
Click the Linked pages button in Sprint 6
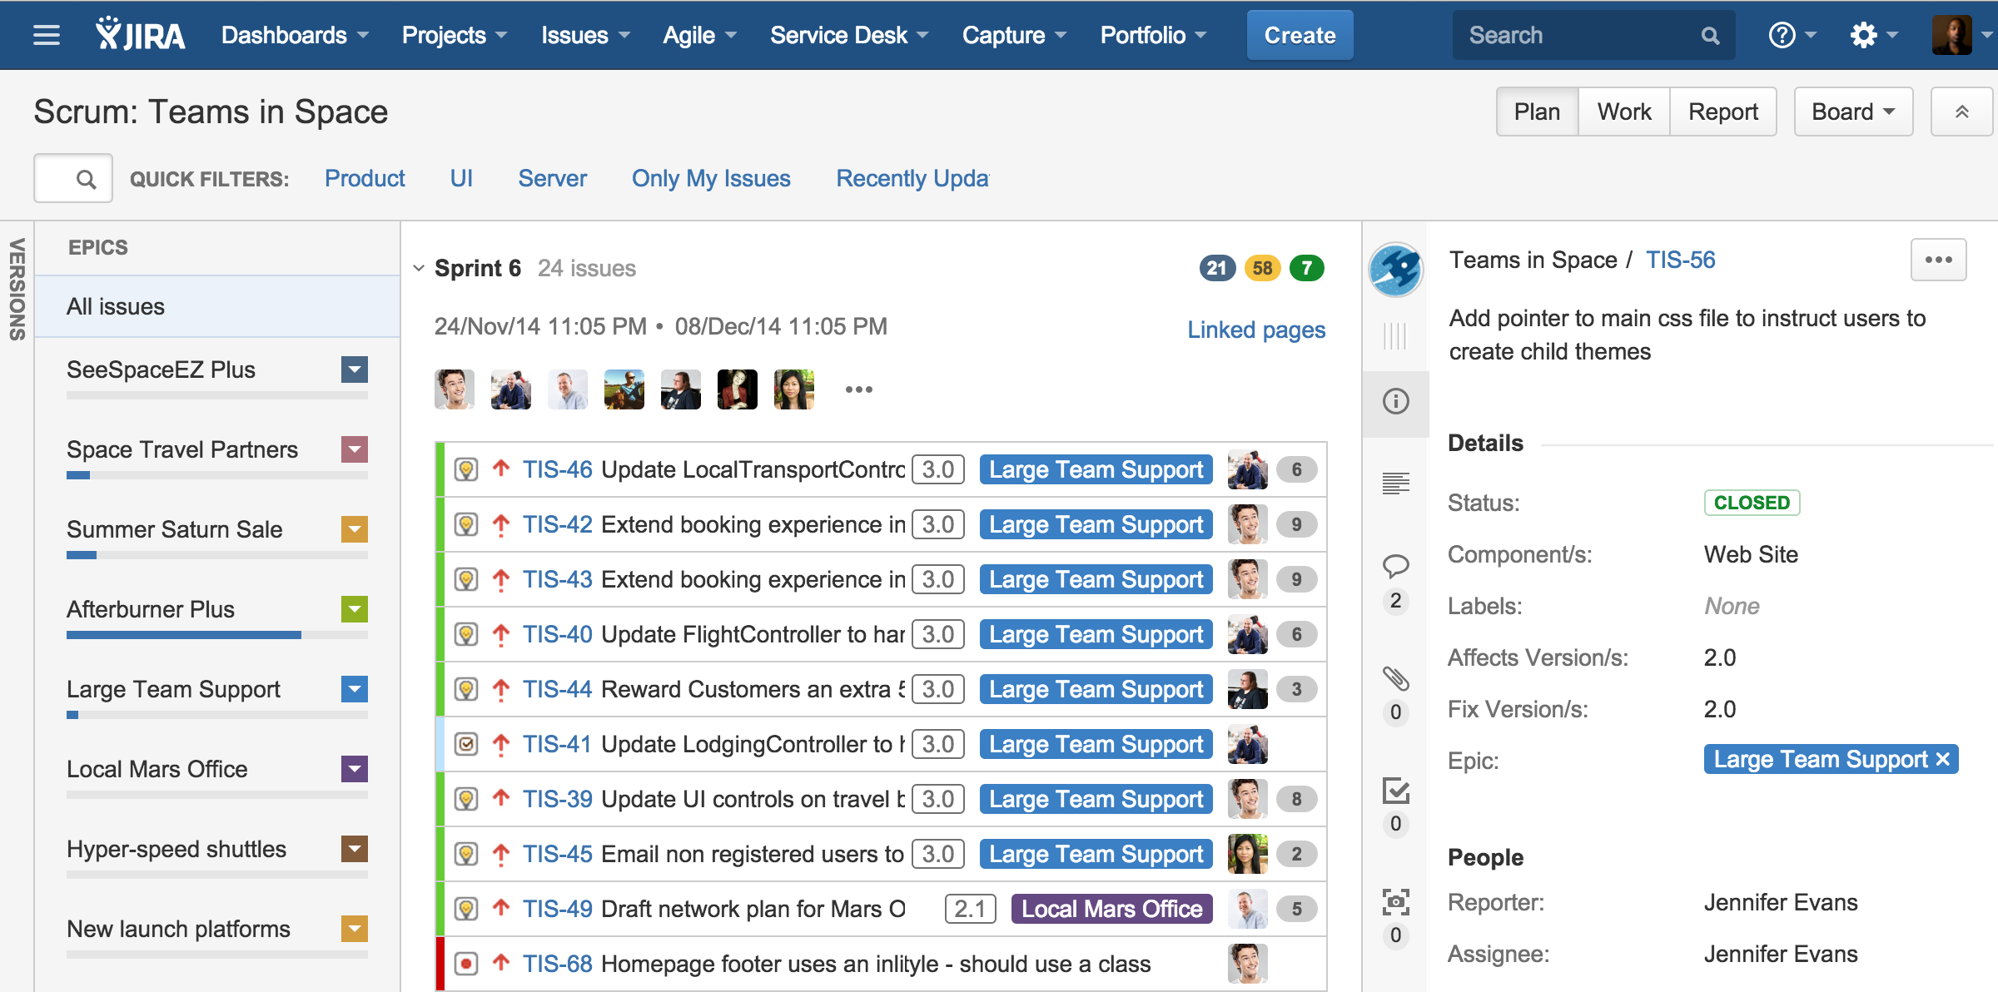pos(1254,330)
